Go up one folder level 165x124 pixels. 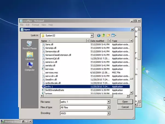(103, 35)
